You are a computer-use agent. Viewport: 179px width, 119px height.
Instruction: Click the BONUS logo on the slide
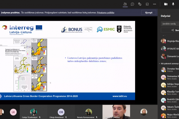pos(72,30)
